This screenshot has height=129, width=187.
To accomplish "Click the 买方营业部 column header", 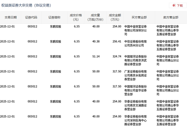I will coord(139,17).
